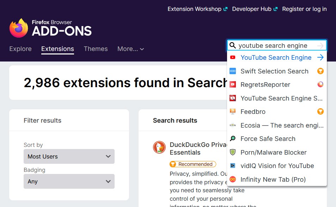Open DuckDuckGo Privacy Essentials extension page
Viewport: 336px width, 207px height.
click(x=198, y=148)
